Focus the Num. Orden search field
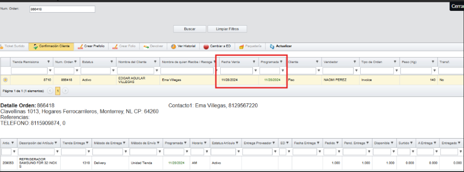 (63, 9)
